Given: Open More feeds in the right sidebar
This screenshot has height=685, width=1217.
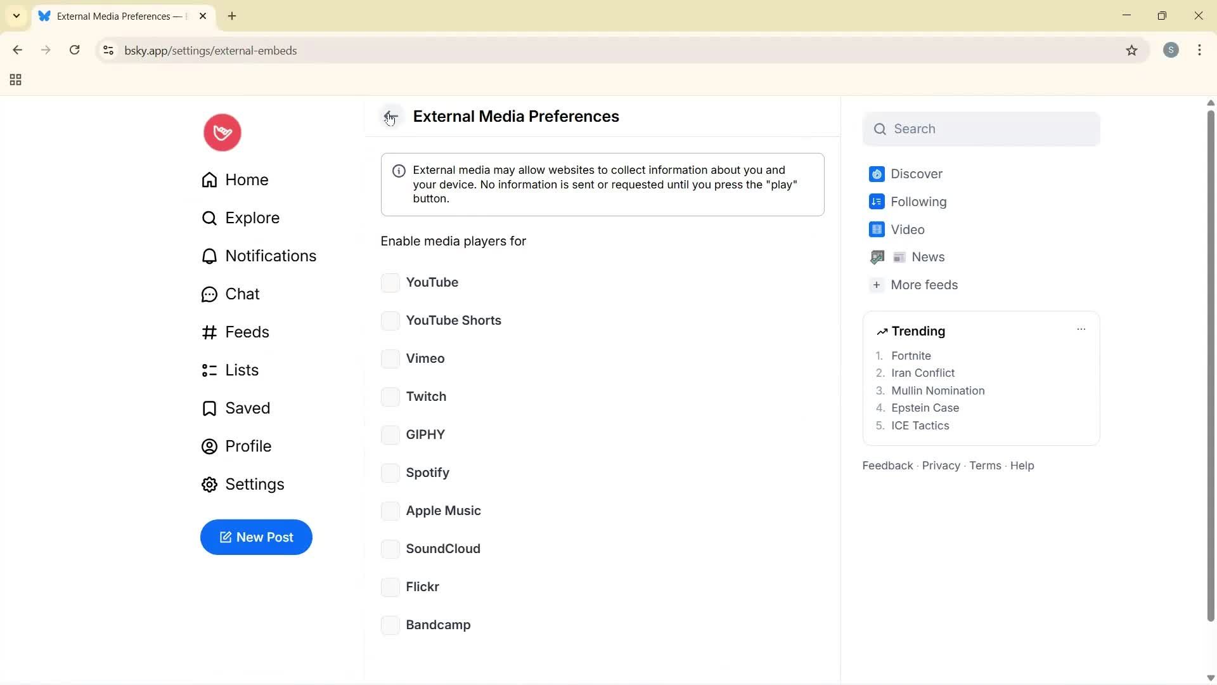Looking at the screenshot, I should (x=924, y=285).
